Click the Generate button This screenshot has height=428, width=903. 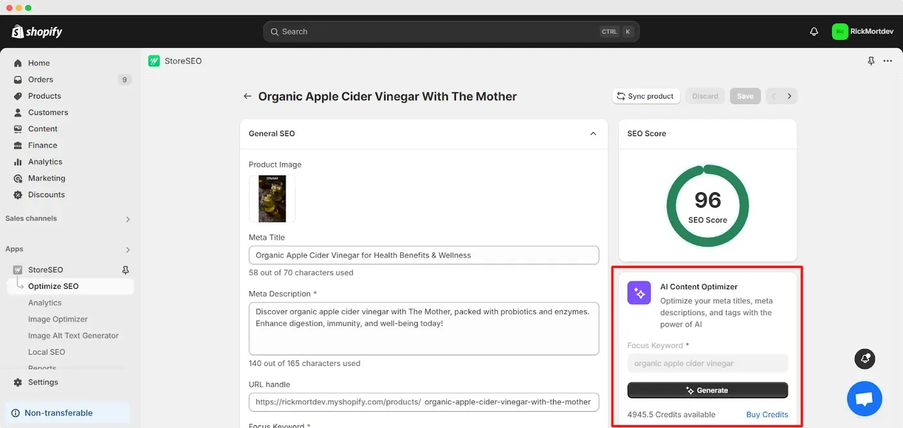(x=708, y=391)
